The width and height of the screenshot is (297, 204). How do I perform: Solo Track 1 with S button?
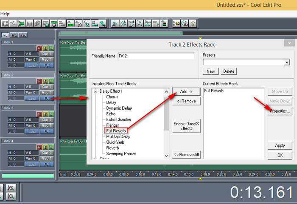point(45,48)
